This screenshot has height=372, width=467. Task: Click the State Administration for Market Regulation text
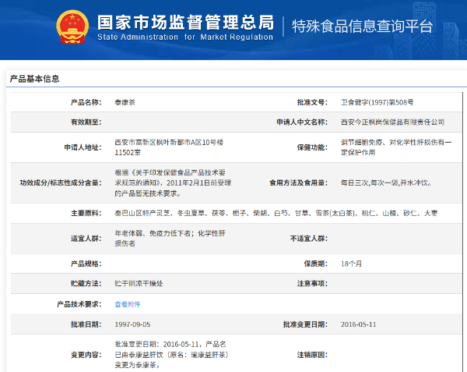185,37
